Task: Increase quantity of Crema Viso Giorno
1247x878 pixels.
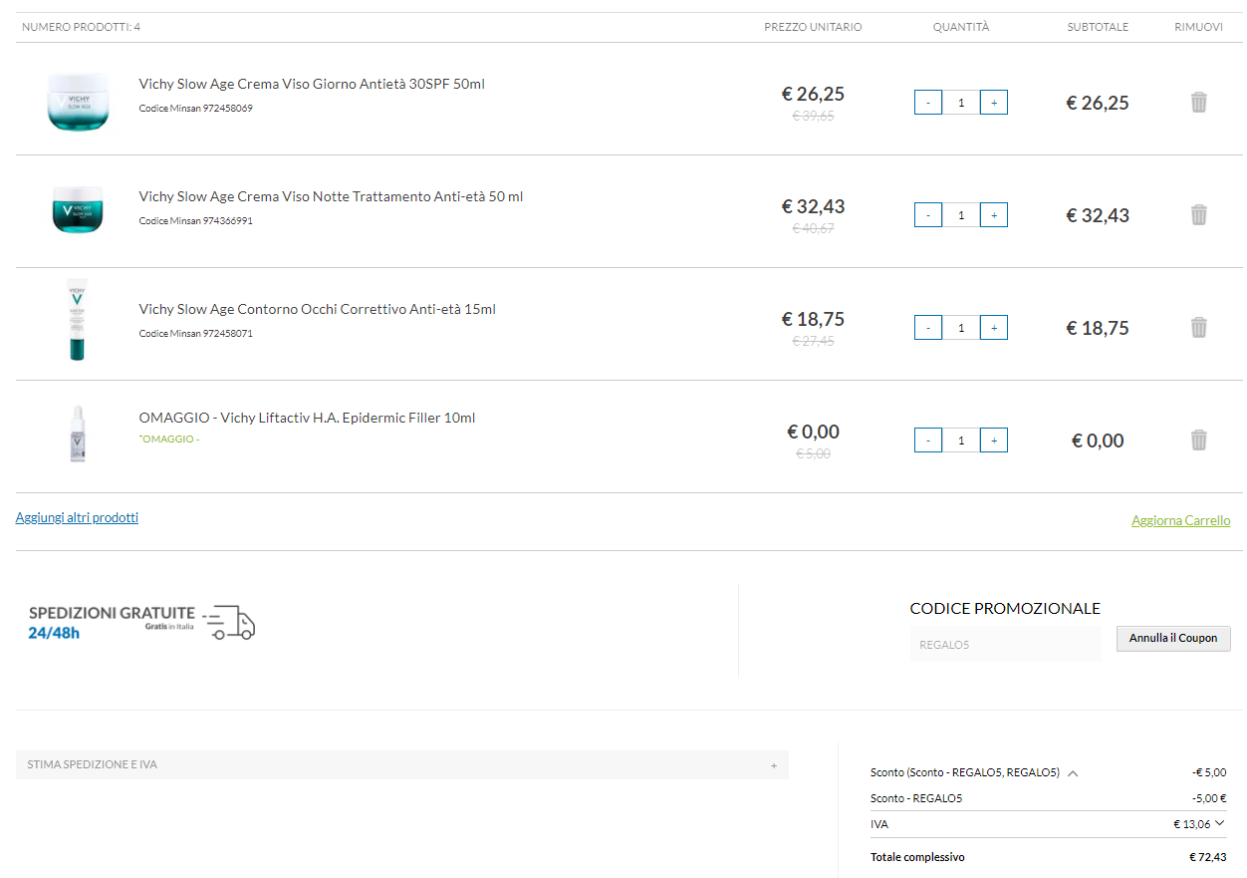Action: 993,103
